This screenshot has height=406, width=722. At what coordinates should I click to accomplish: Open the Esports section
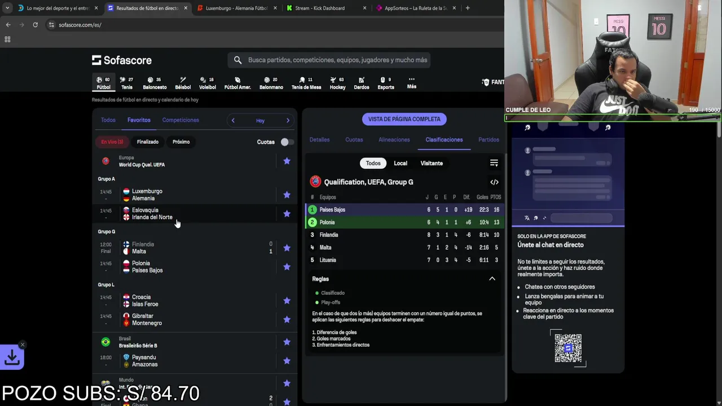386,83
